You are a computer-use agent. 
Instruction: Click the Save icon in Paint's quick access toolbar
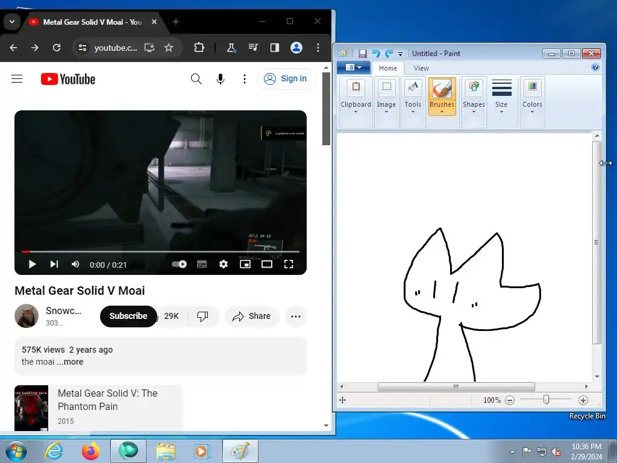tap(362, 54)
